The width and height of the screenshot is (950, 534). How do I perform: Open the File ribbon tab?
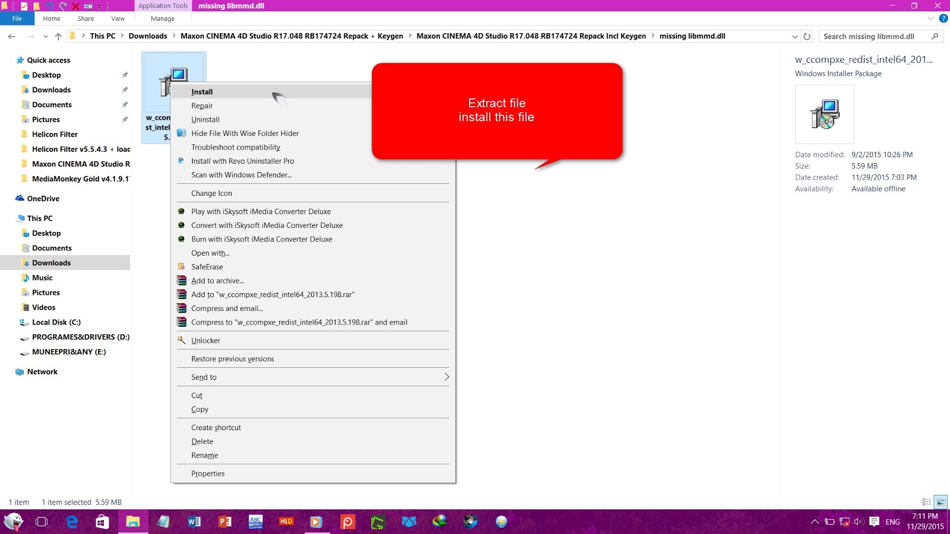click(x=17, y=18)
